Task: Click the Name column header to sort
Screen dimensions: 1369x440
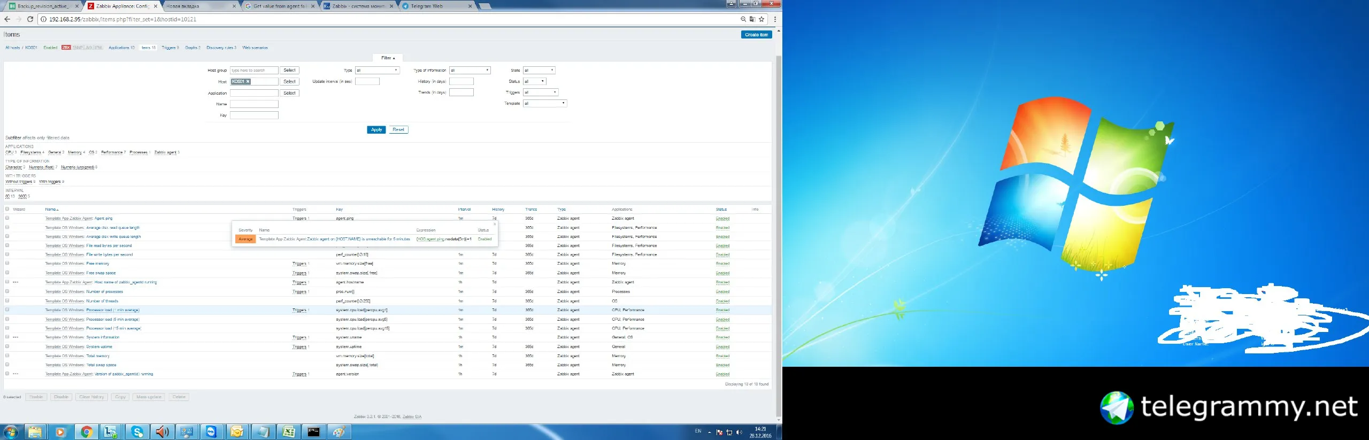Action: (51, 209)
